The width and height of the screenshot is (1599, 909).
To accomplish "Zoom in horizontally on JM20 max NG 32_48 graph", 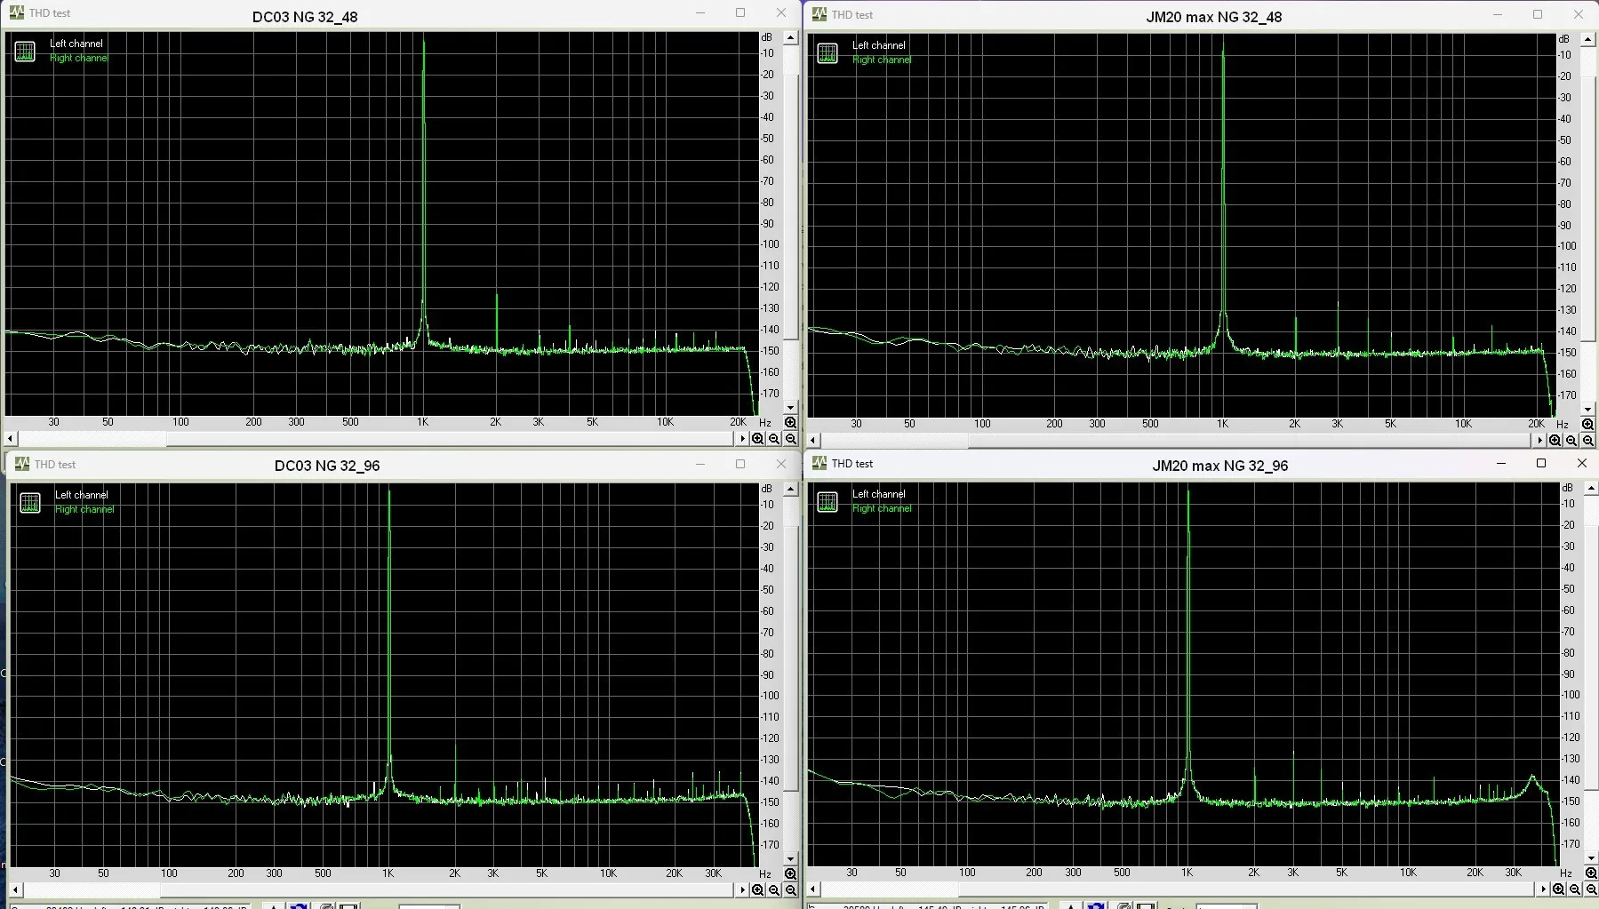I will [x=1555, y=441].
